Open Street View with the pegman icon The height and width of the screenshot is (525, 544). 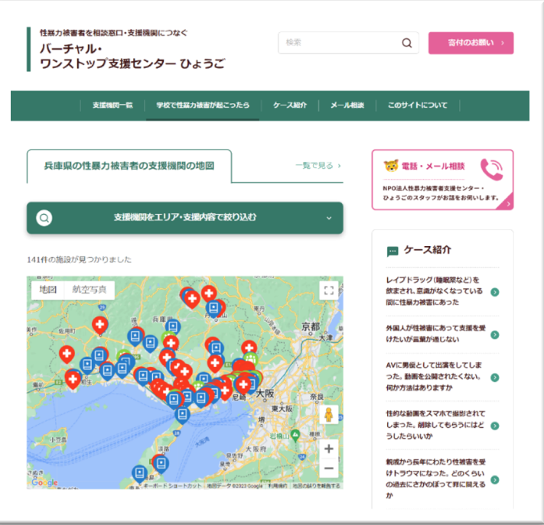328,414
